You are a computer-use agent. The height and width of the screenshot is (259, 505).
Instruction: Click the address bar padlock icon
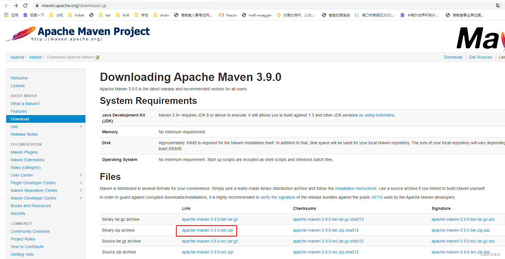point(37,6)
